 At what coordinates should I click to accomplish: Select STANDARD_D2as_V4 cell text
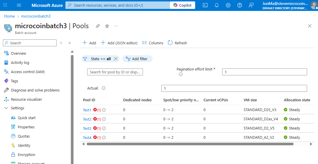(x=261, y=119)
